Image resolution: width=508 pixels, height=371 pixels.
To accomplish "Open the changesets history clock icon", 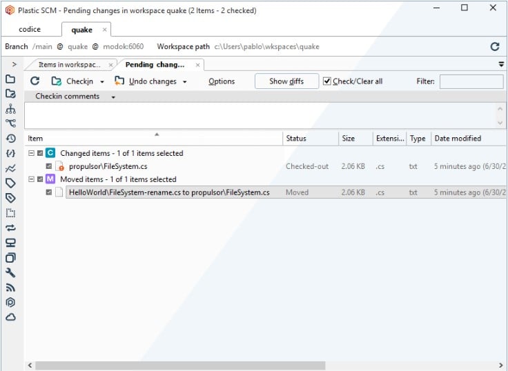I will click(10, 138).
